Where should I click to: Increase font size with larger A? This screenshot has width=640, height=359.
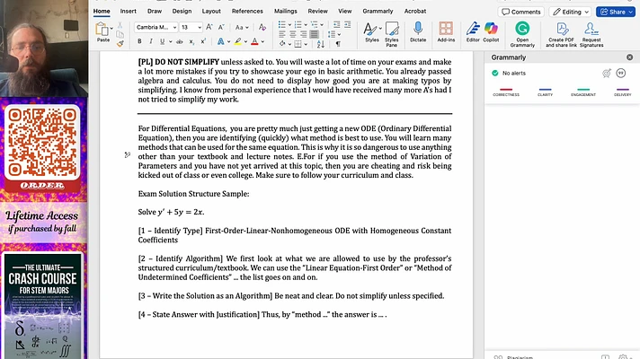(x=209, y=27)
